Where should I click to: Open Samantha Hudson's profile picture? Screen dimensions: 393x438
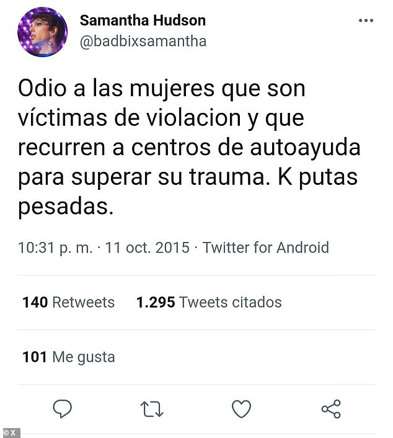[42, 32]
